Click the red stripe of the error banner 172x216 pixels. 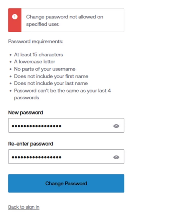point(15,20)
